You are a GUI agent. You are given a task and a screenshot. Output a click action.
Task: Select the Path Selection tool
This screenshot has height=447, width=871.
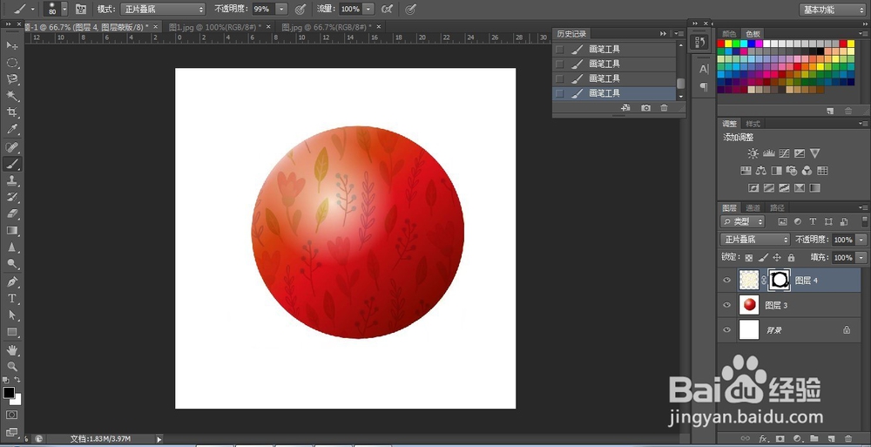[x=12, y=315]
